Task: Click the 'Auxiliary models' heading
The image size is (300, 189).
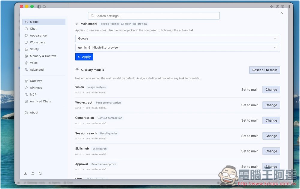Action: (92, 70)
